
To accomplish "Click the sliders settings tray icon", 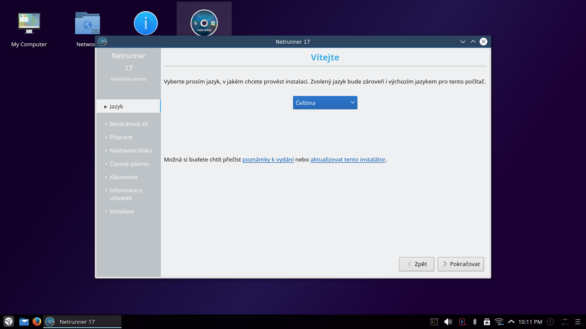I will [565, 322].
